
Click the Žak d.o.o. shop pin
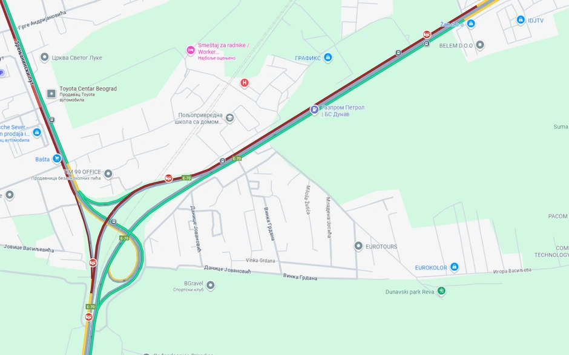click(x=471, y=24)
